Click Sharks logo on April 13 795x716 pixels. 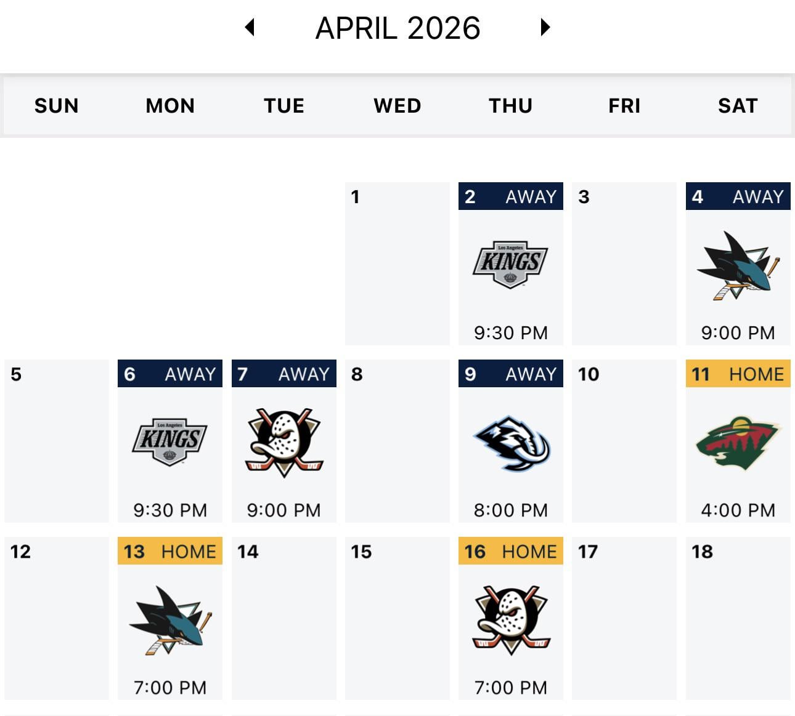169,620
